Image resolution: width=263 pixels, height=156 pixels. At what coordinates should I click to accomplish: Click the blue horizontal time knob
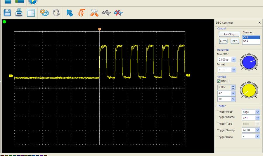click(x=249, y=62)
